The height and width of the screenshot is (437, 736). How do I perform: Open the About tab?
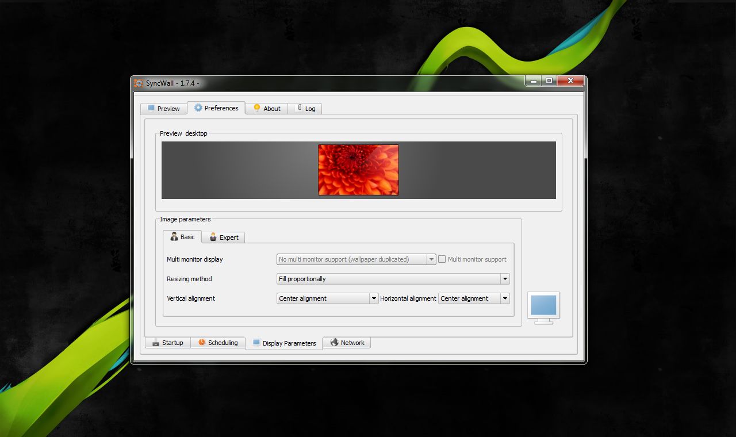pos(267,108)
